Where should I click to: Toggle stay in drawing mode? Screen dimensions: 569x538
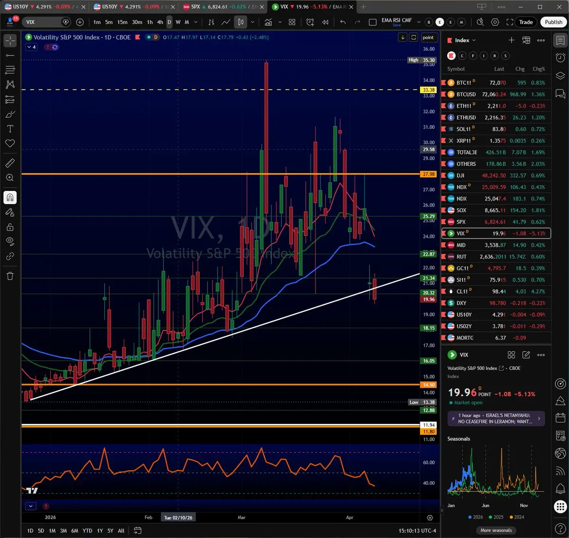click(x=10, y=212)
